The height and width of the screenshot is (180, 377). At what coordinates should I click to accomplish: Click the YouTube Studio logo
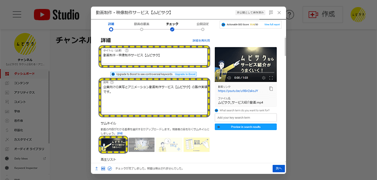click(57, 15)
